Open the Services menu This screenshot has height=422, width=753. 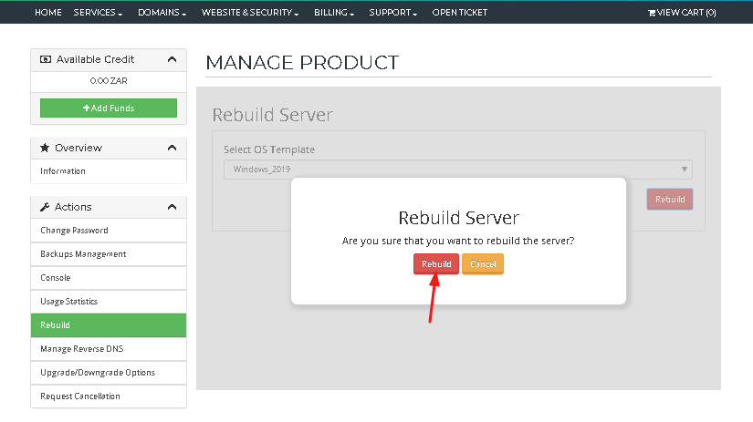[98, 13]
